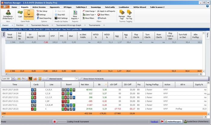The height and width of the screenshot is (125, 211).
Task: Open the LeakBuster tab
Action: (124, 7)
